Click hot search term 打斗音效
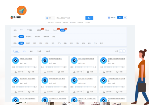 [88, 23]
